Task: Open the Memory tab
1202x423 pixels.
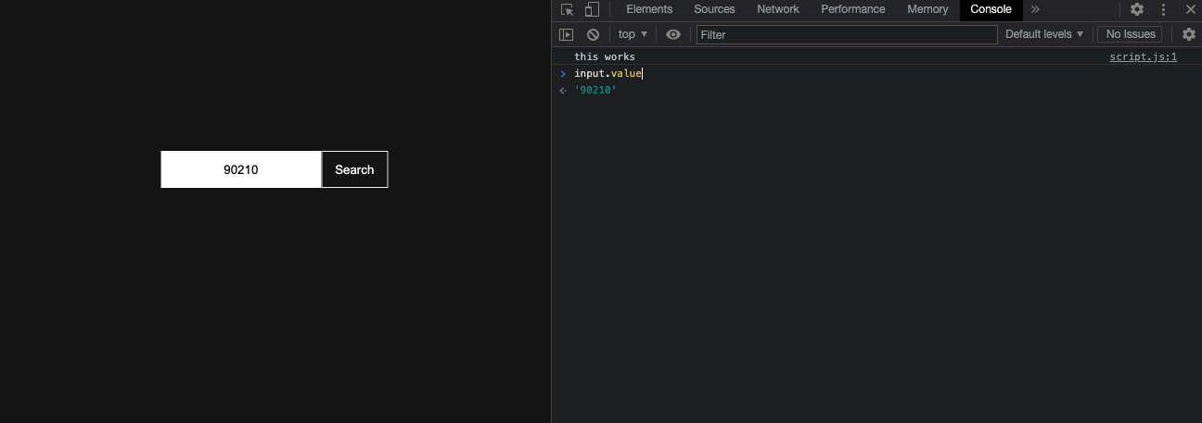Action: pos(927,9)
